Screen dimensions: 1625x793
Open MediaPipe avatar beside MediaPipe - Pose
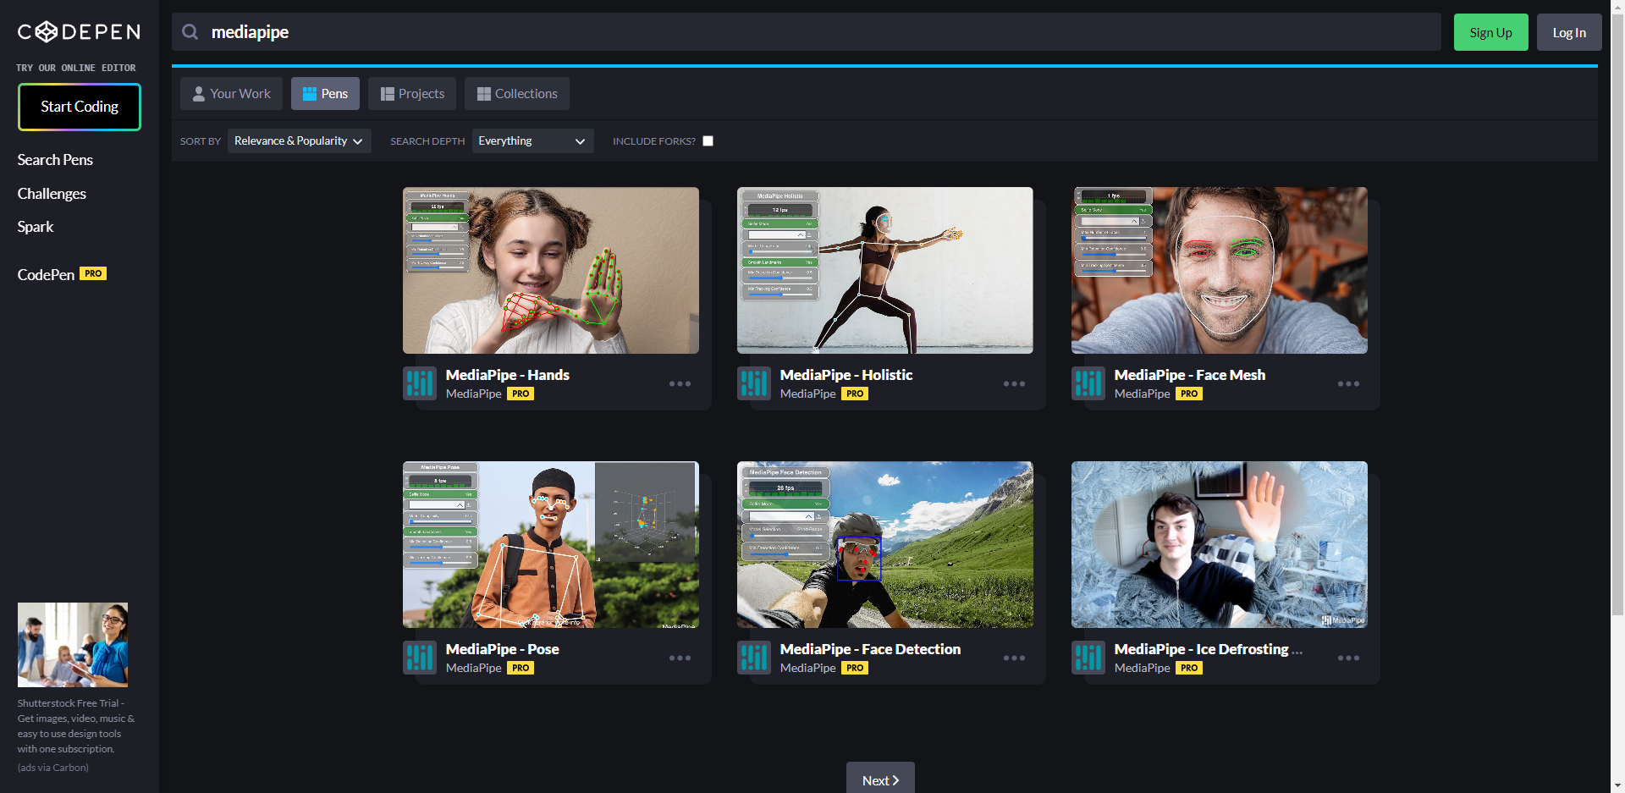[x=420, y=658]
